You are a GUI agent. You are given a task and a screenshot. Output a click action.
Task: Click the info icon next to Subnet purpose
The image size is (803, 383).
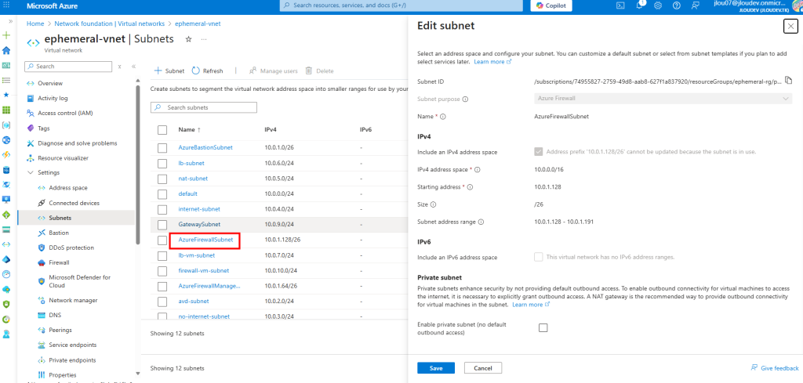pyautogui.click(x=466, y=99)
